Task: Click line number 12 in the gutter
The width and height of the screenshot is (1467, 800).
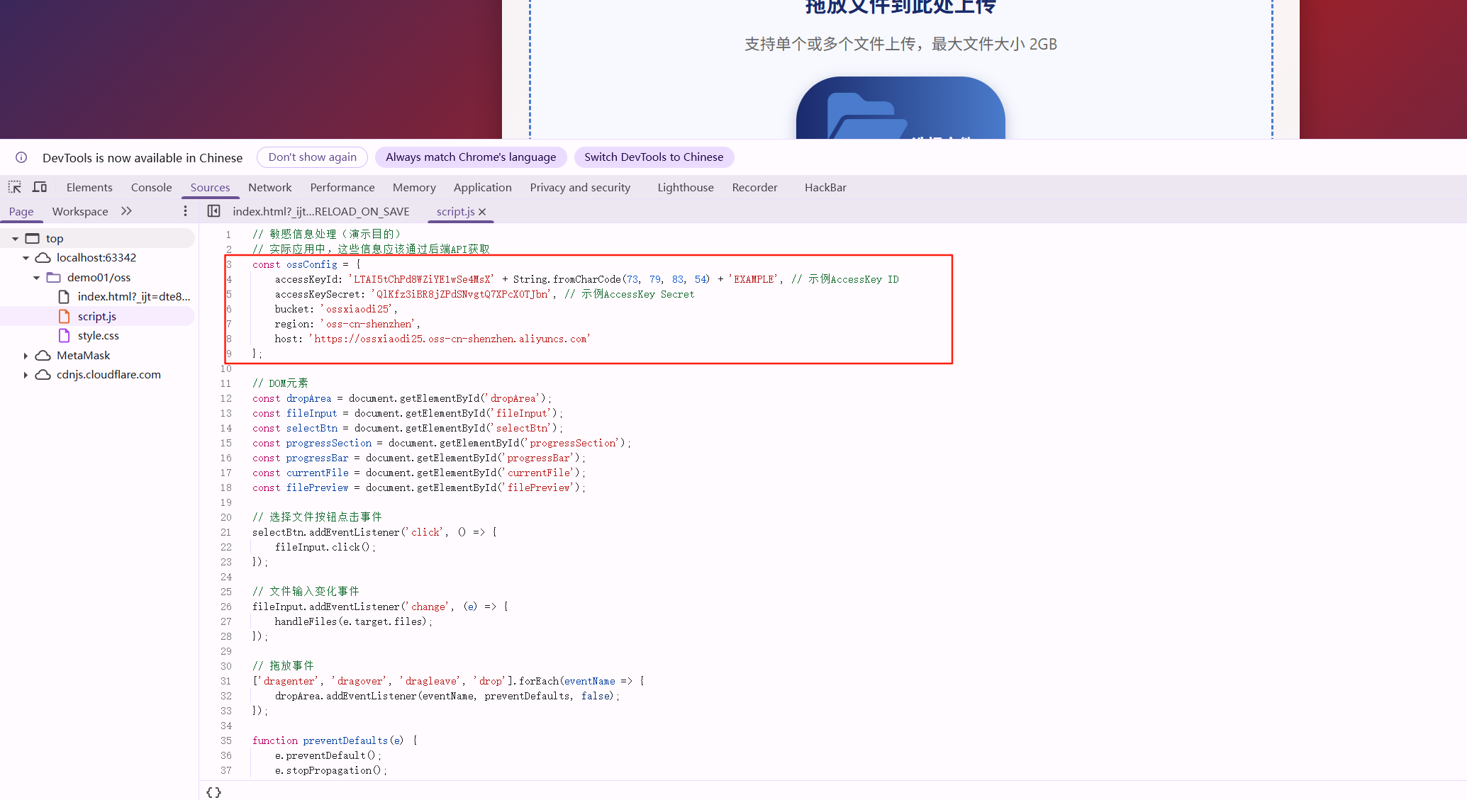Action: click(225, 398)
